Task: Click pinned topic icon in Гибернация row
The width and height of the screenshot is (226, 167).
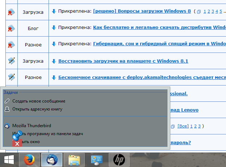Action: 11,45
